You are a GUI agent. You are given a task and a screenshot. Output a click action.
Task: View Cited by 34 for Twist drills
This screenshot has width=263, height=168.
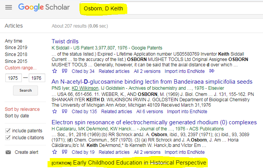coord(83,71)
